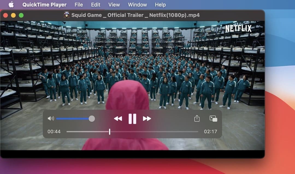Open the Edit menu

96,5
